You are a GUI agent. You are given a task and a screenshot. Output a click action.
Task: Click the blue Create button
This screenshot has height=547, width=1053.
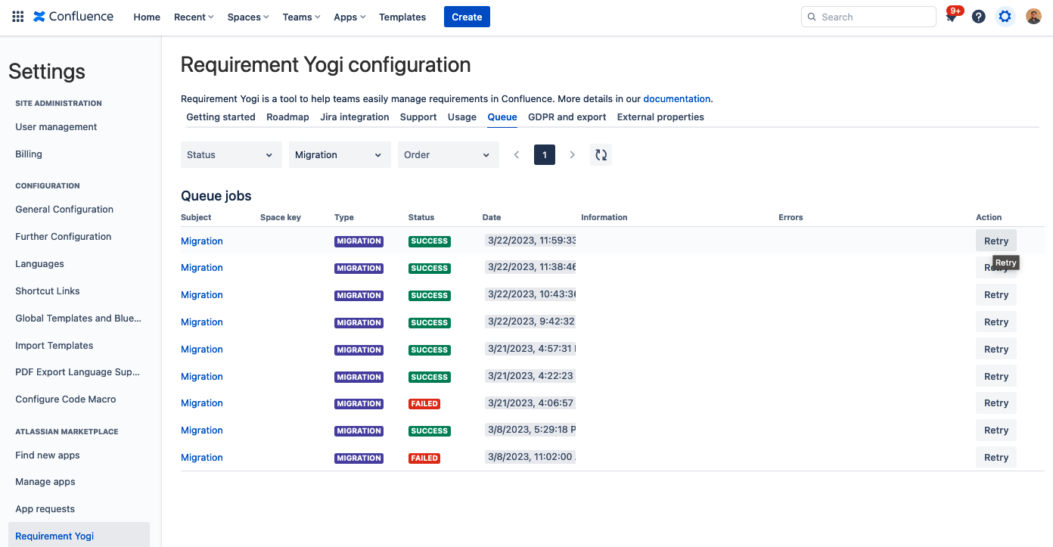pos(467,17)
